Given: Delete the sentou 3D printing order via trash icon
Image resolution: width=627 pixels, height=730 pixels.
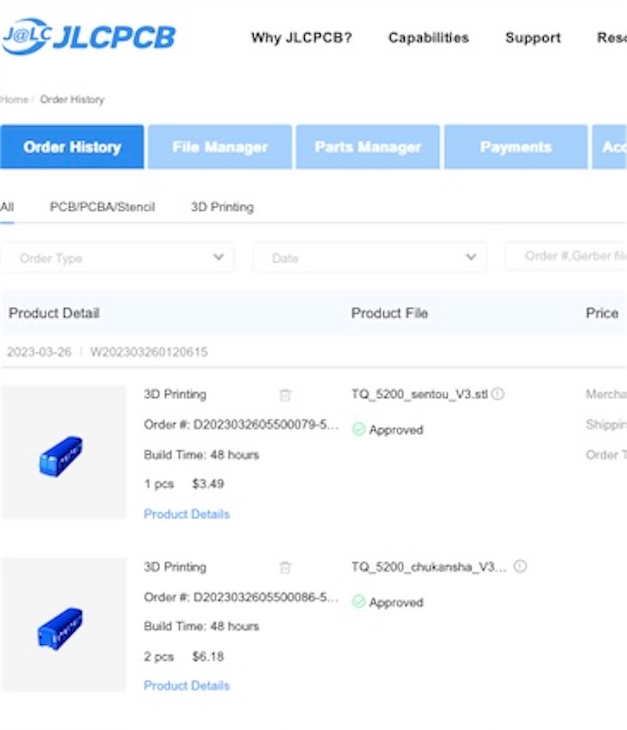Looking at the screenshot, I should coord(285,395).
